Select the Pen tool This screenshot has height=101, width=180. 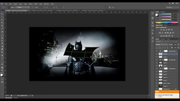point(2,56)
